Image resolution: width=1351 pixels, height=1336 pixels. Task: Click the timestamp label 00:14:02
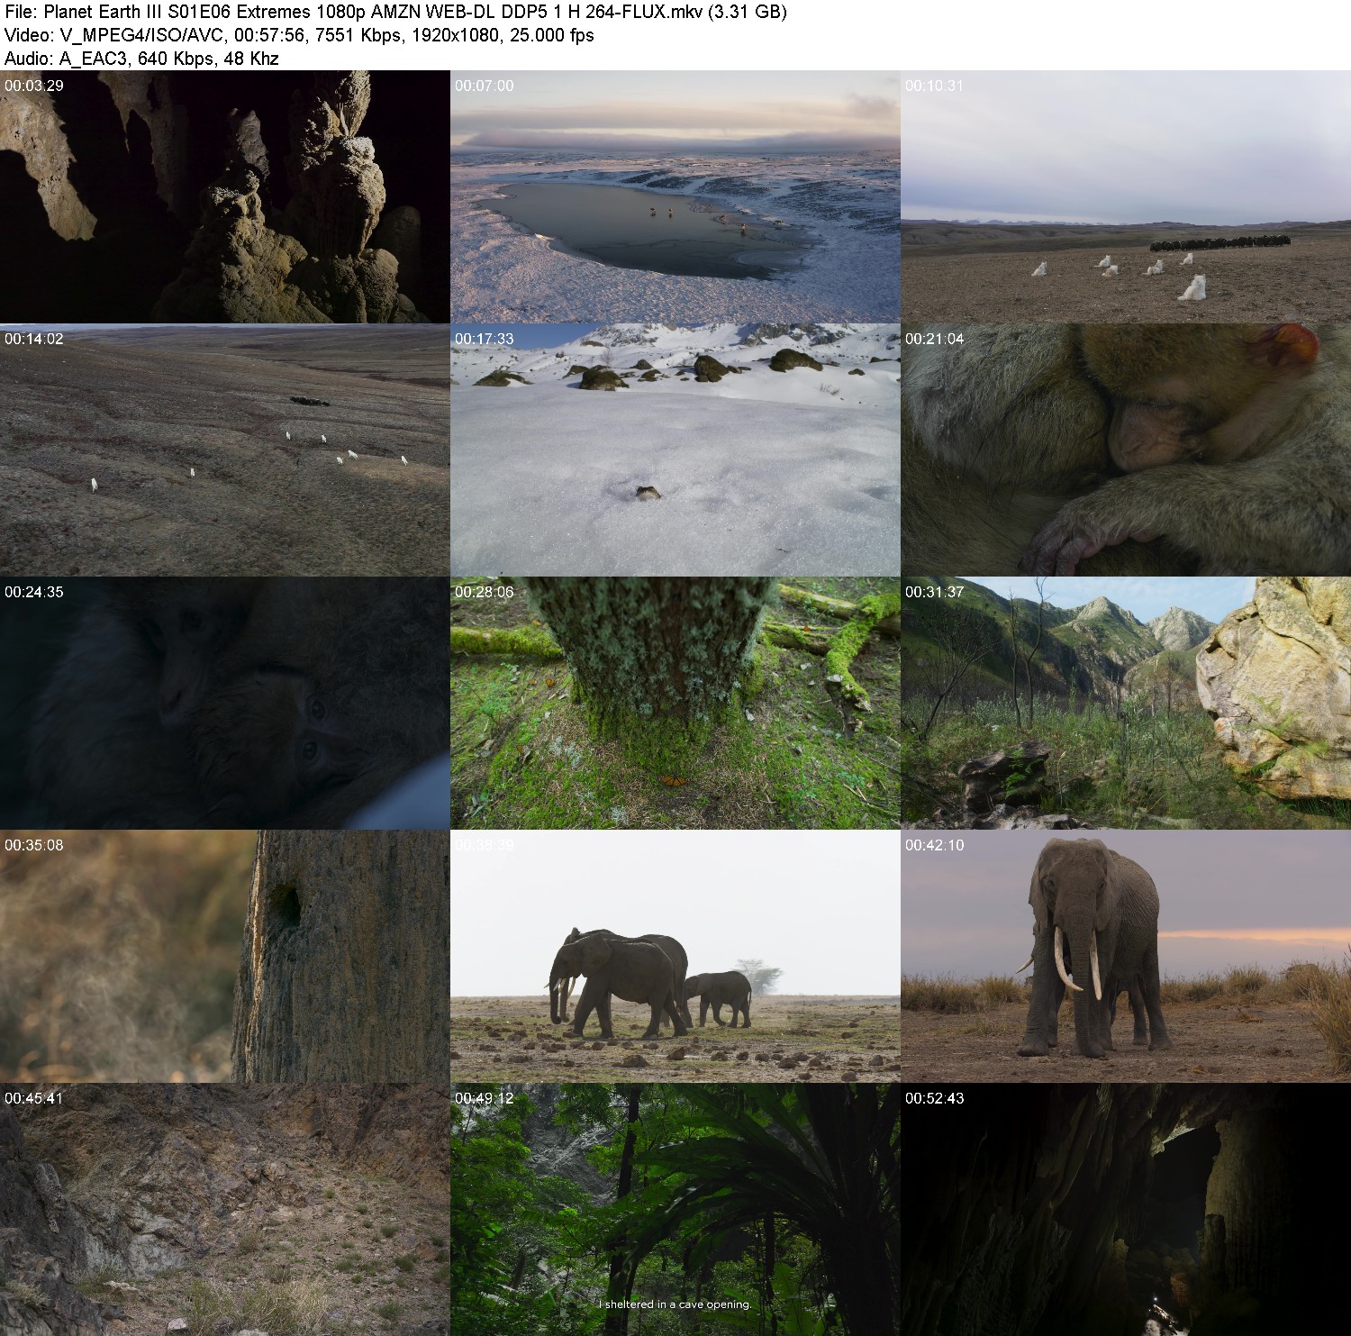point(33,339)
